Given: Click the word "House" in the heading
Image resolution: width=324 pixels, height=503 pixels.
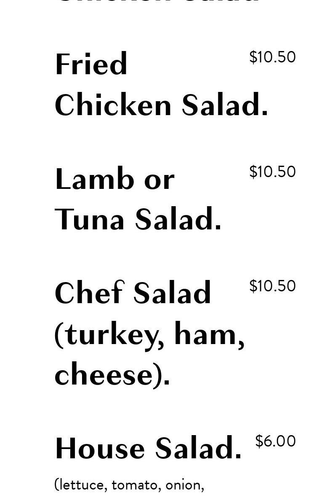Looking at the screenshot, I should pyautogui.click(x=100, y=449).
